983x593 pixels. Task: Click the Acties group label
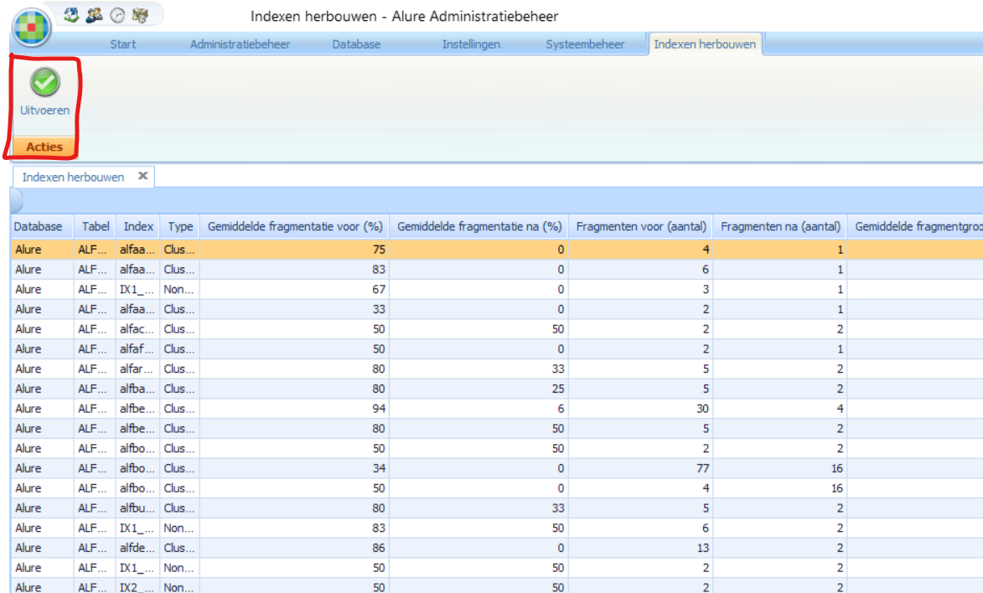(x=44, y=147)
